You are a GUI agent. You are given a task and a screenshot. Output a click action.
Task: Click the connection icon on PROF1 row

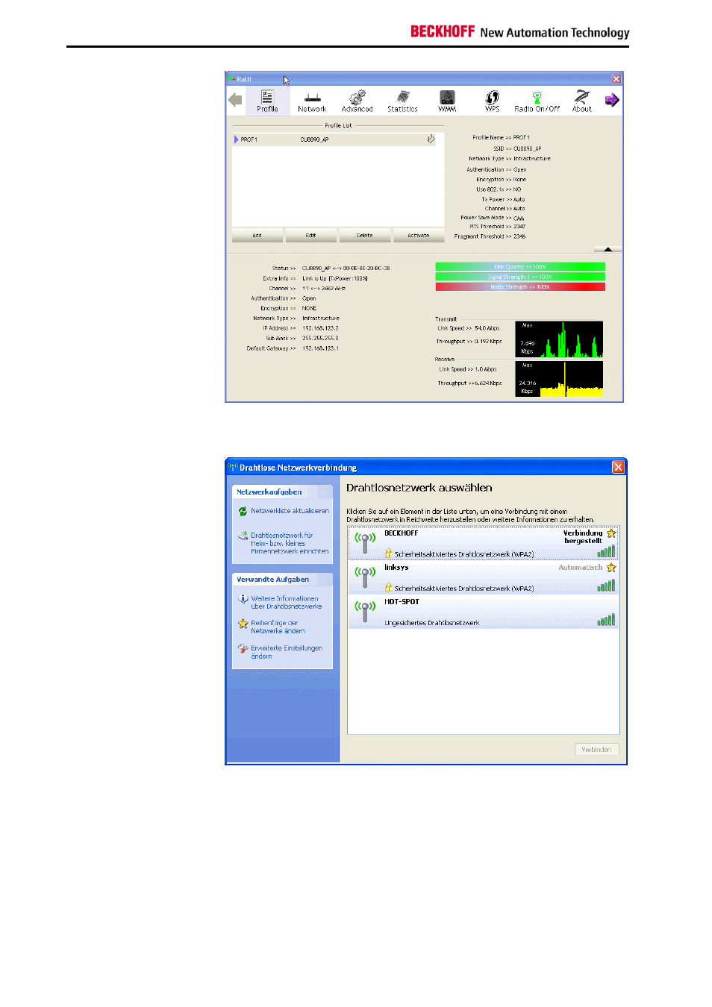(x=431, y=139)
